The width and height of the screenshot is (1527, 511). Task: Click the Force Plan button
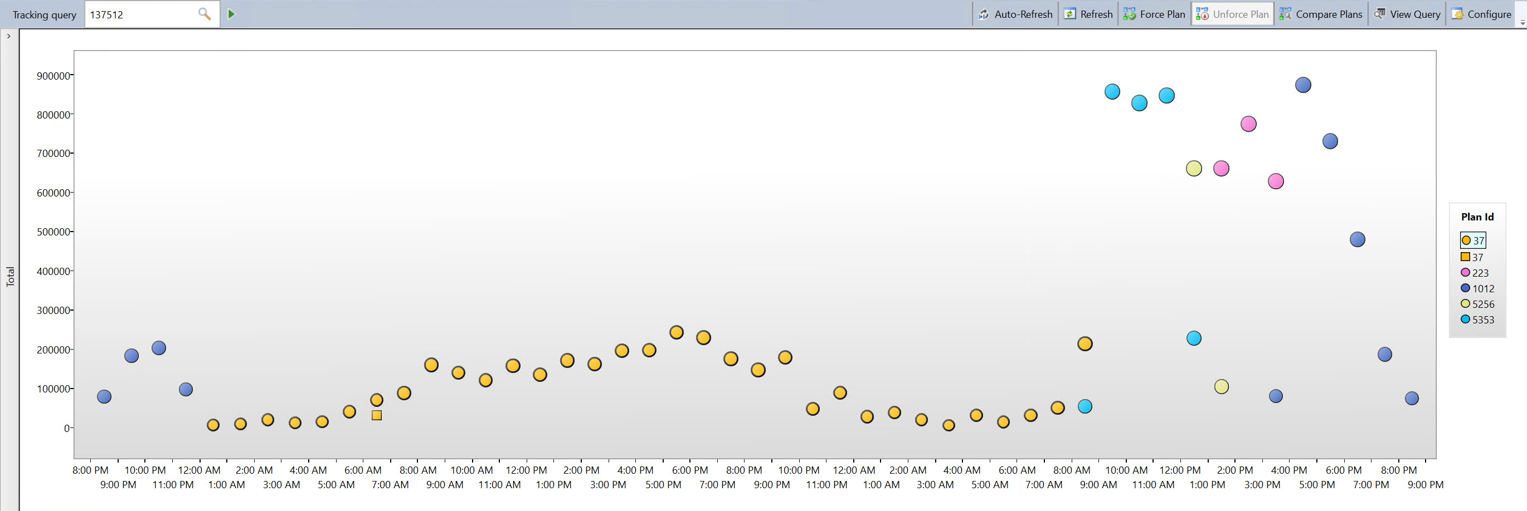click(1154, 14)
